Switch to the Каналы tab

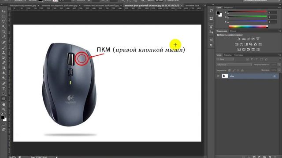pos(228,55)
